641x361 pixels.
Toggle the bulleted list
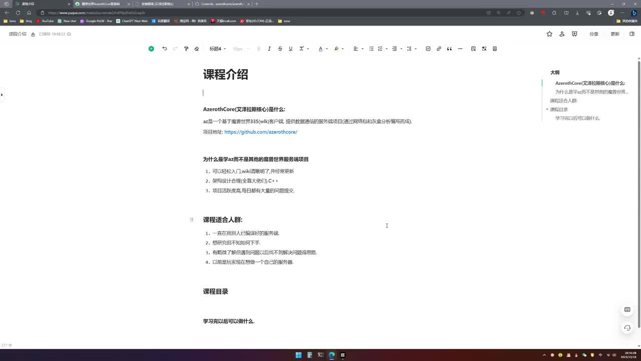click(x=371, y=49)
